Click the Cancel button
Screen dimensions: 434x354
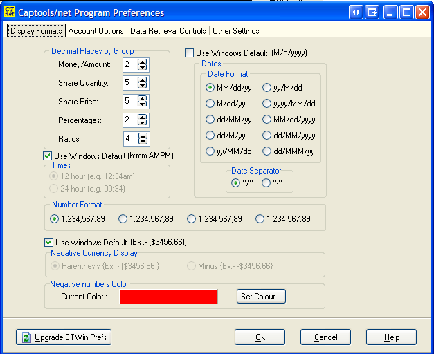point(325,337)
